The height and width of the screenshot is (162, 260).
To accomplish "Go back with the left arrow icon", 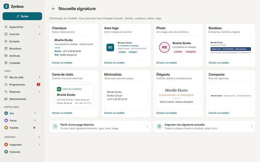I will [53, 9].
